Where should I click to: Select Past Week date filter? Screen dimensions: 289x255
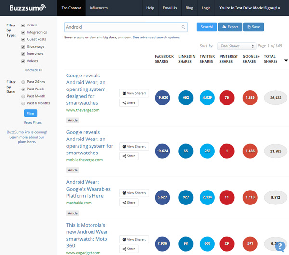(x=23, y=89)
